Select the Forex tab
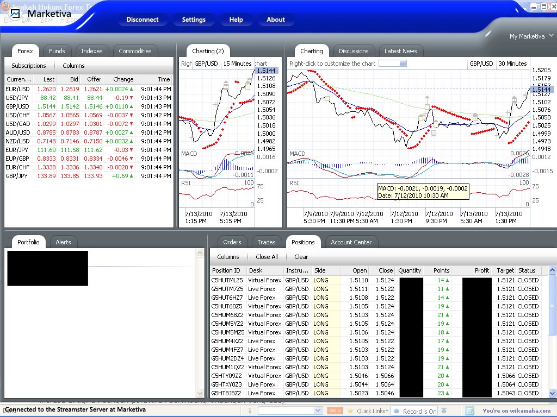The width and height of the screenshot is (557, 417). coord(25,51)
